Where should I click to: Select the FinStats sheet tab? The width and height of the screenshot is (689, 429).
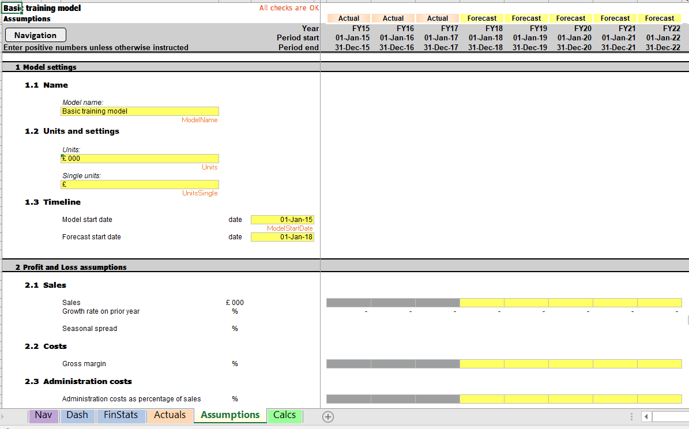pos(121,415)
